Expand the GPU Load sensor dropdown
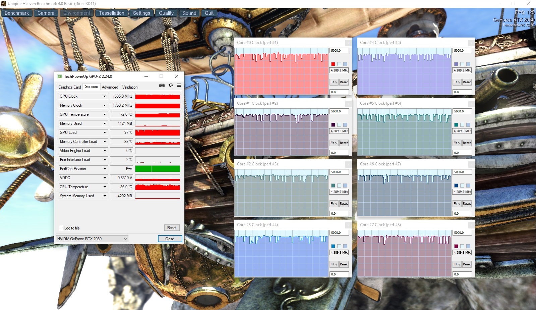Screen dimensions: 536x310 click(105, 133)
